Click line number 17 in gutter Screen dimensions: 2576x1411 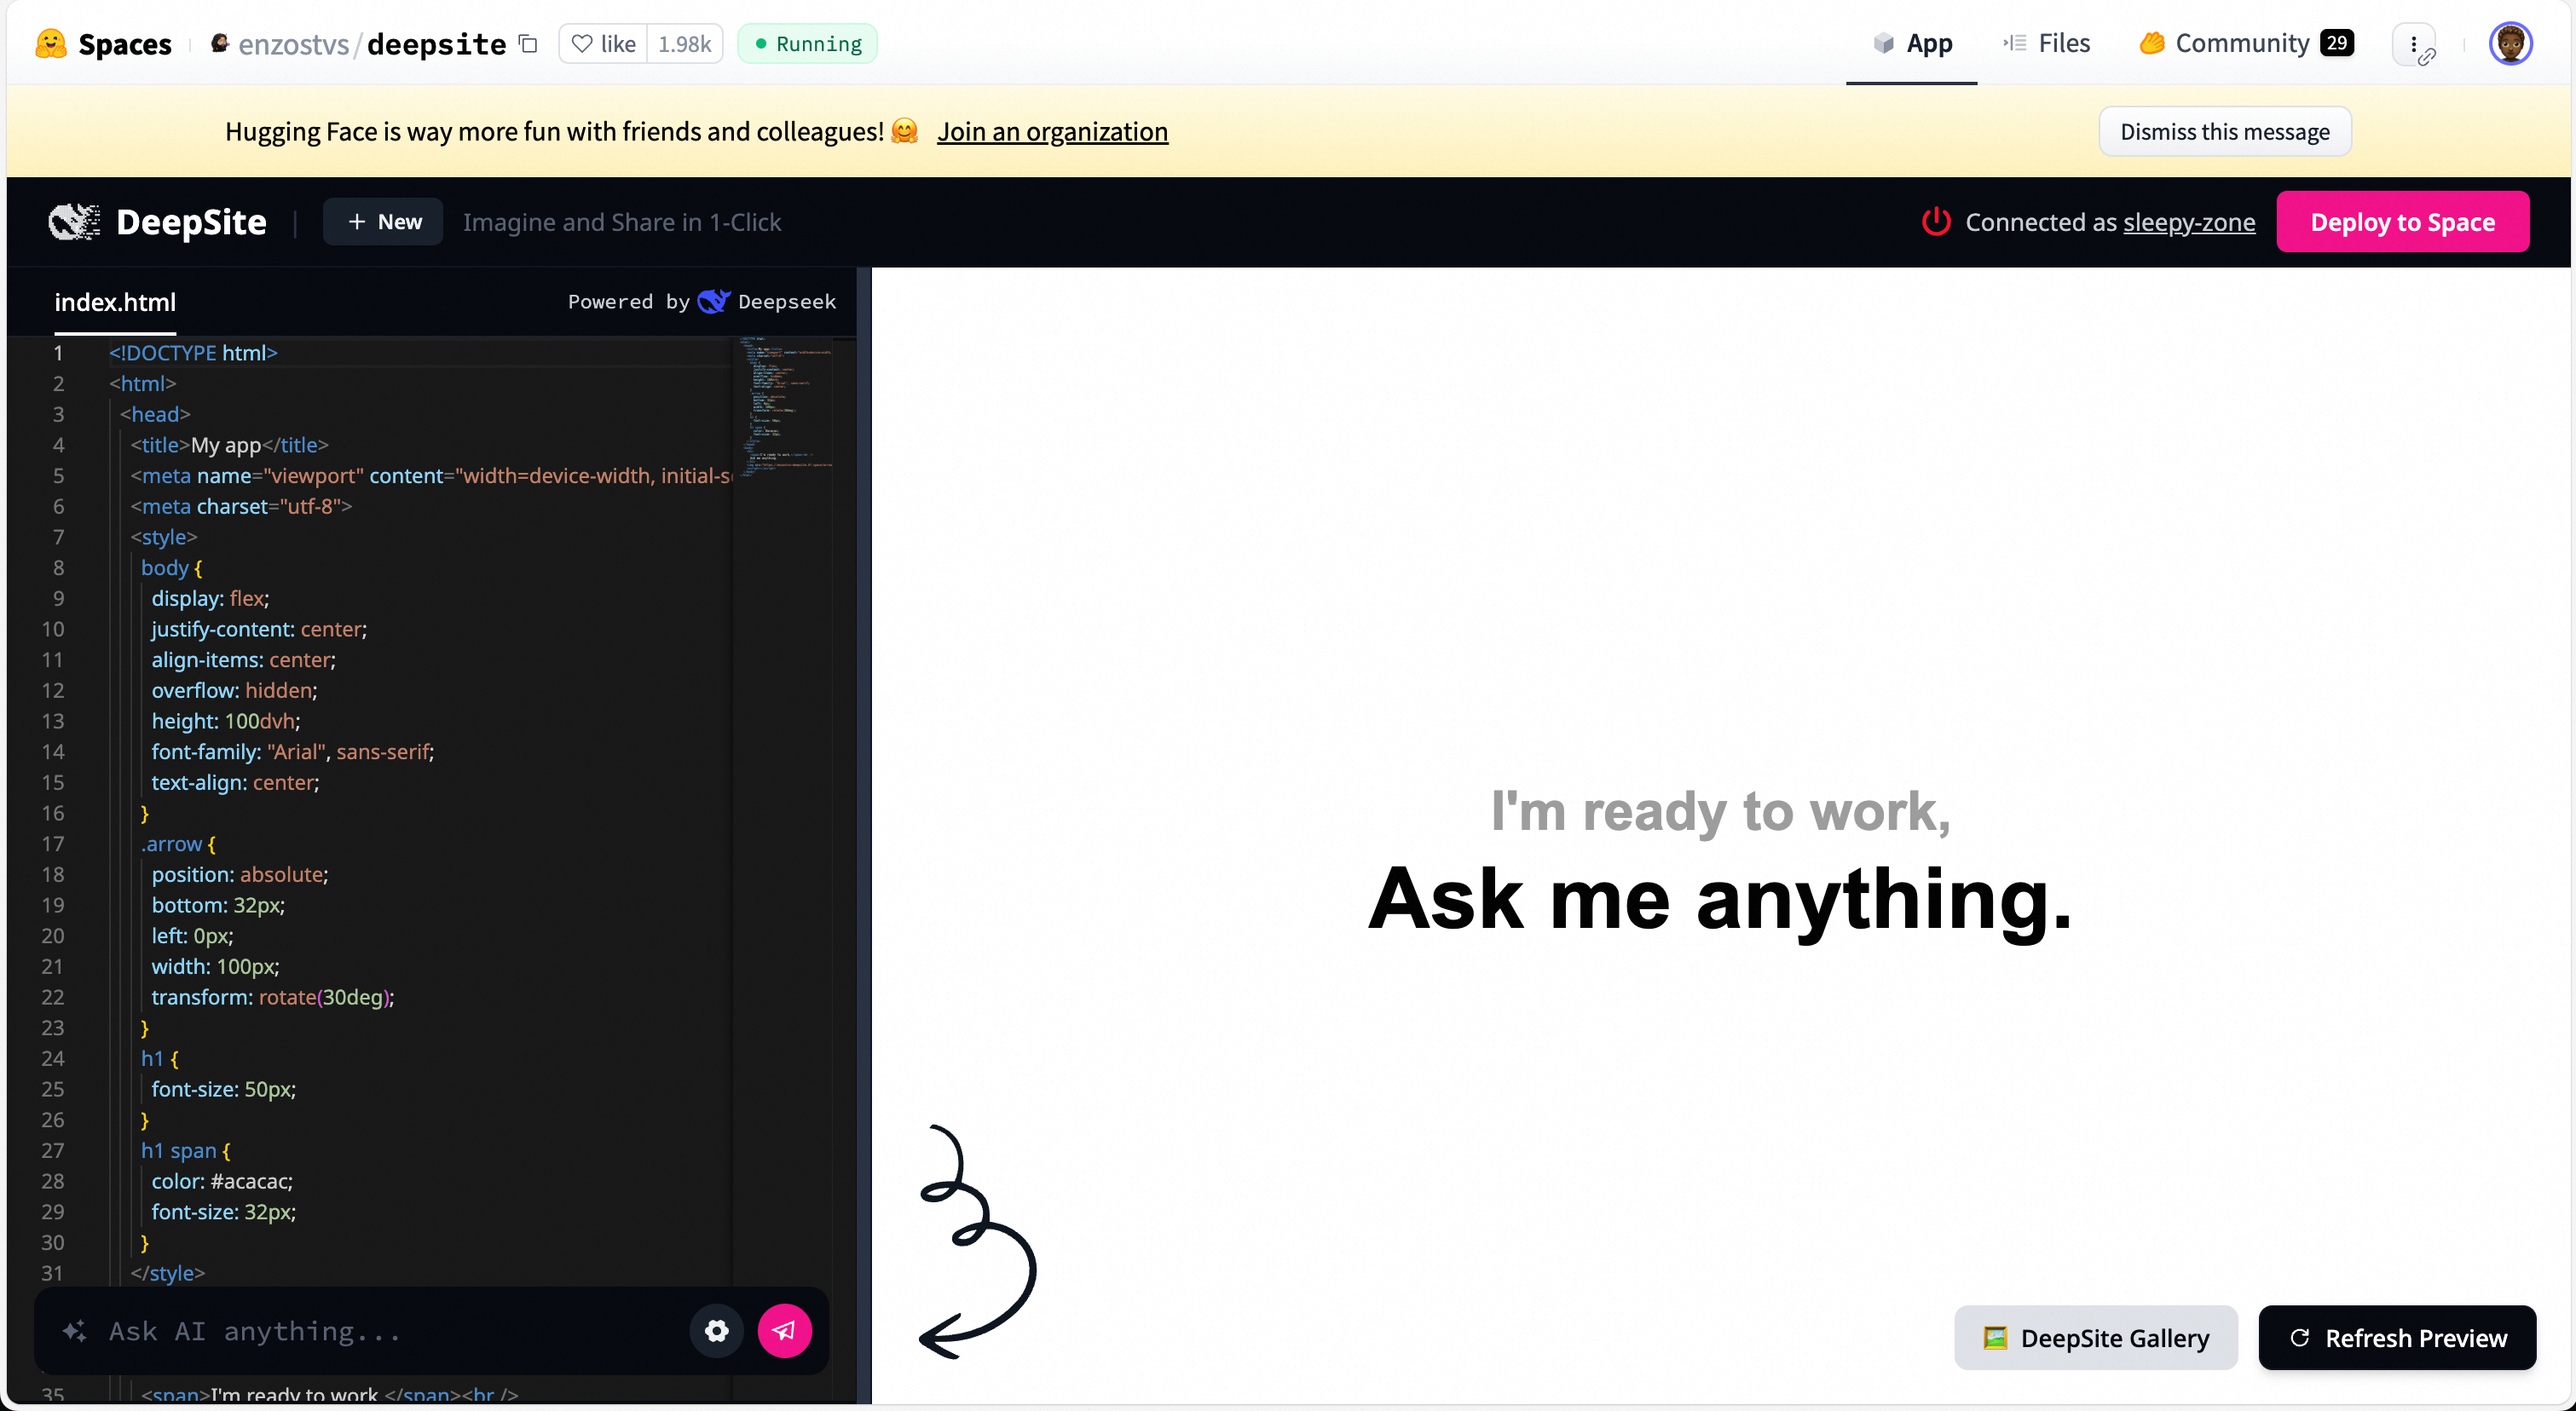coord(53,844)
